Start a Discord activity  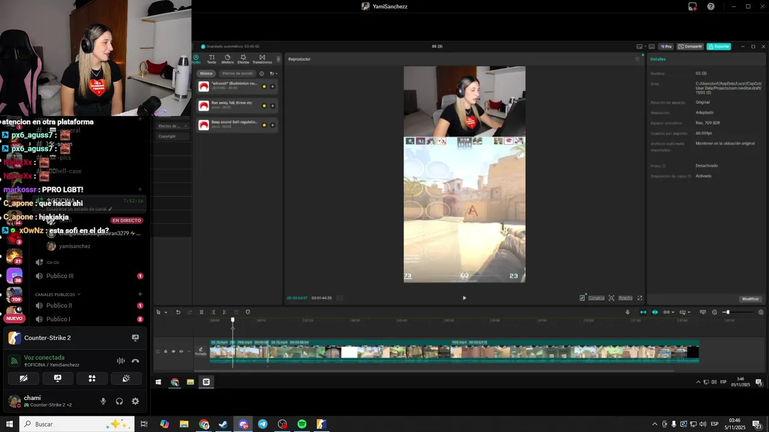(x=92, y=379)
